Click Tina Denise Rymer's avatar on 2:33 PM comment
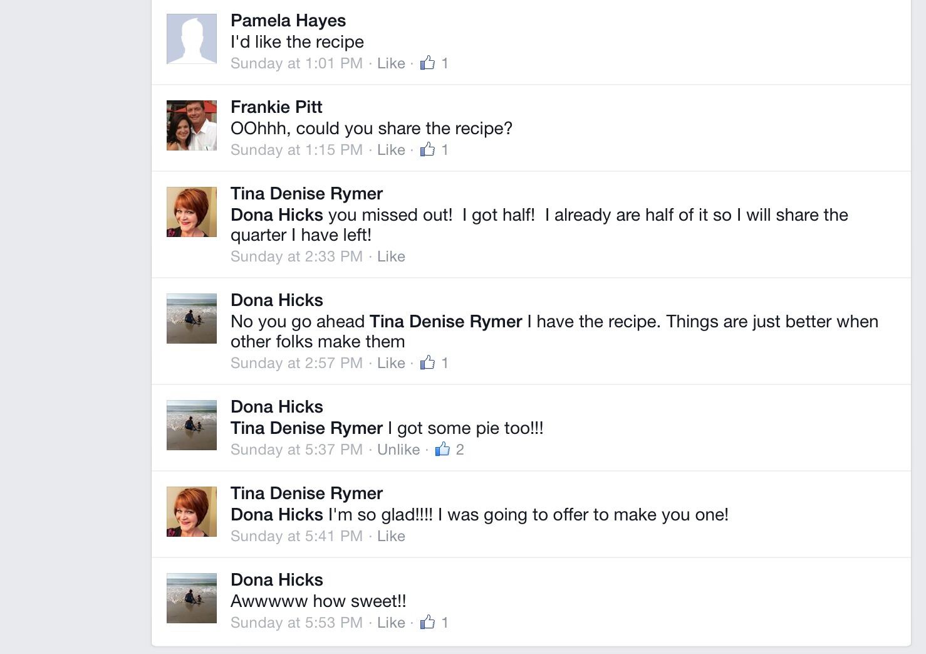 [192, 212]
